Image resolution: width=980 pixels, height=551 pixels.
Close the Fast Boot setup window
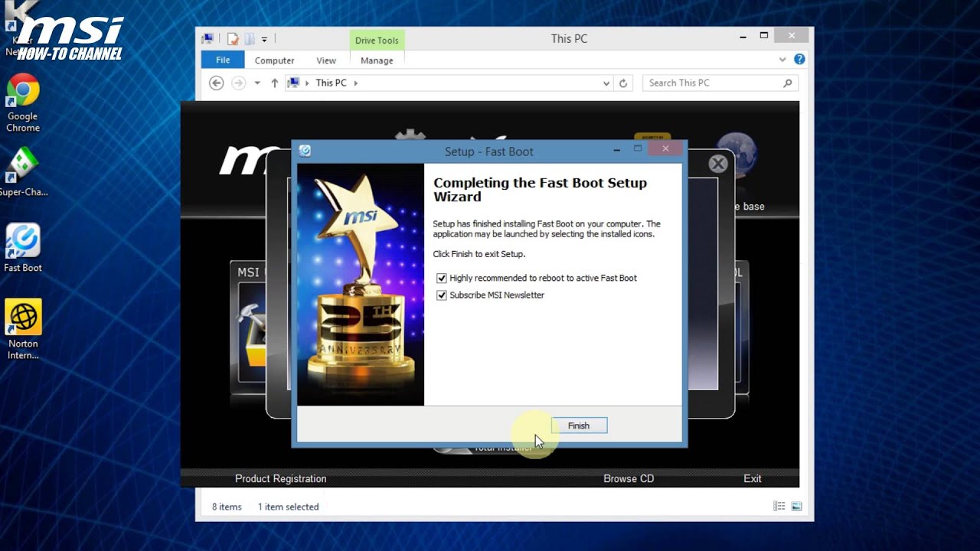coord(665,148)
